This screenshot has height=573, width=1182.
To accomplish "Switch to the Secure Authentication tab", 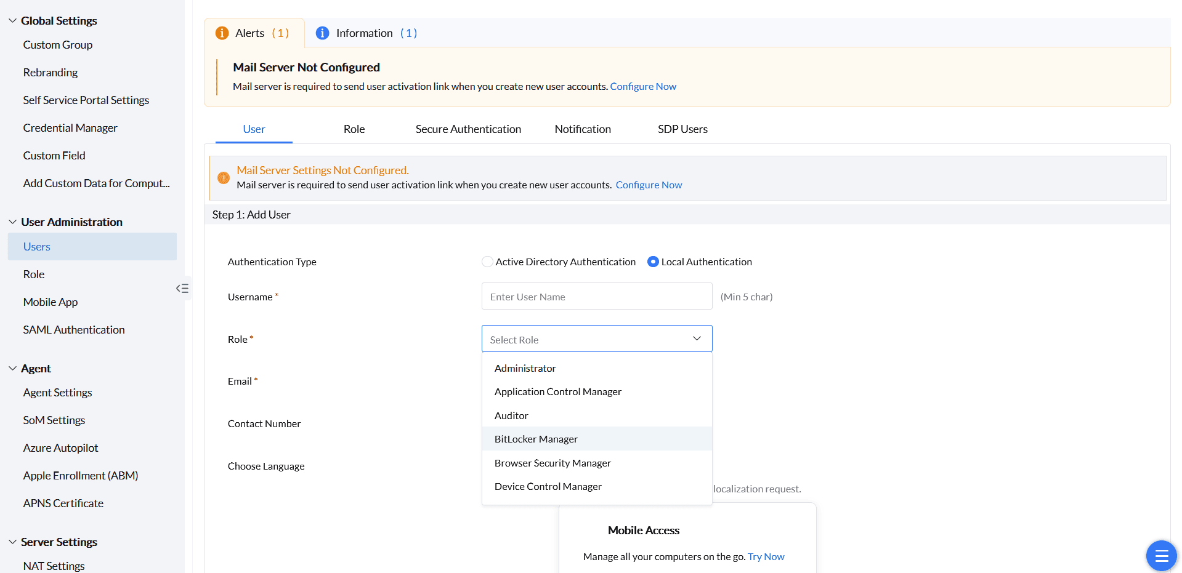I will pos(468,129).
